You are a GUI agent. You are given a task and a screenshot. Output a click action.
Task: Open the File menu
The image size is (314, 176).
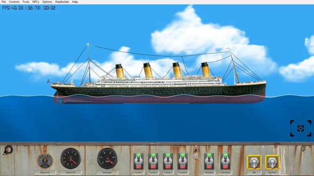click(4, 2)
